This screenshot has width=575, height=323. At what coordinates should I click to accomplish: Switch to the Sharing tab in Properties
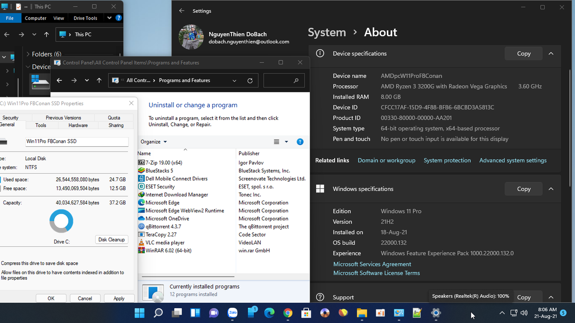coord(116,125)
